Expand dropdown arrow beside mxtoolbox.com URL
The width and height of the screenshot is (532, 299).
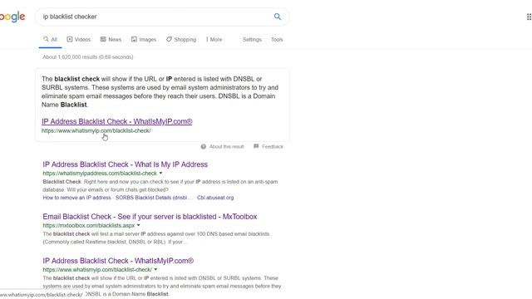point(139,225)
